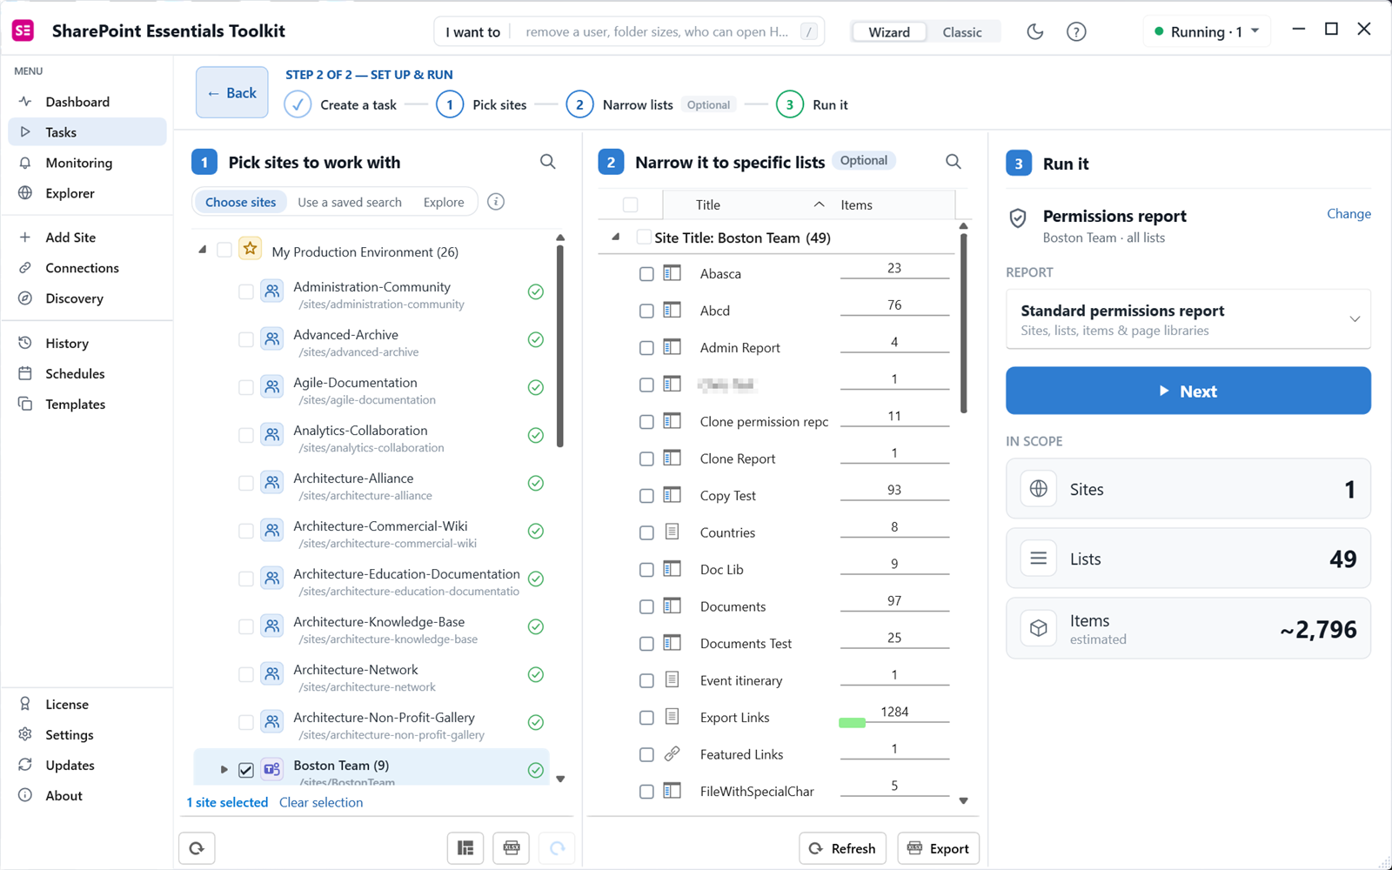
Task: Click info icon next to Explore tab
Action: [x=496, y=202]
